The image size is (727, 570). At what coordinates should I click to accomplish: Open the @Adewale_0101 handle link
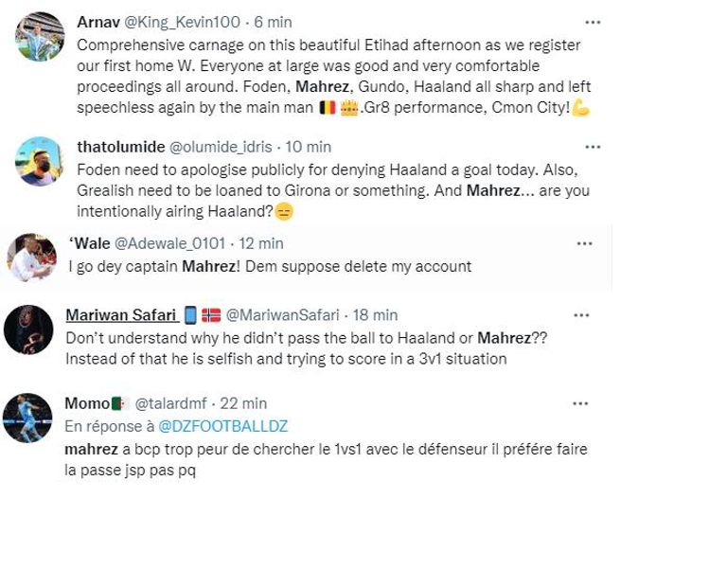170,243
